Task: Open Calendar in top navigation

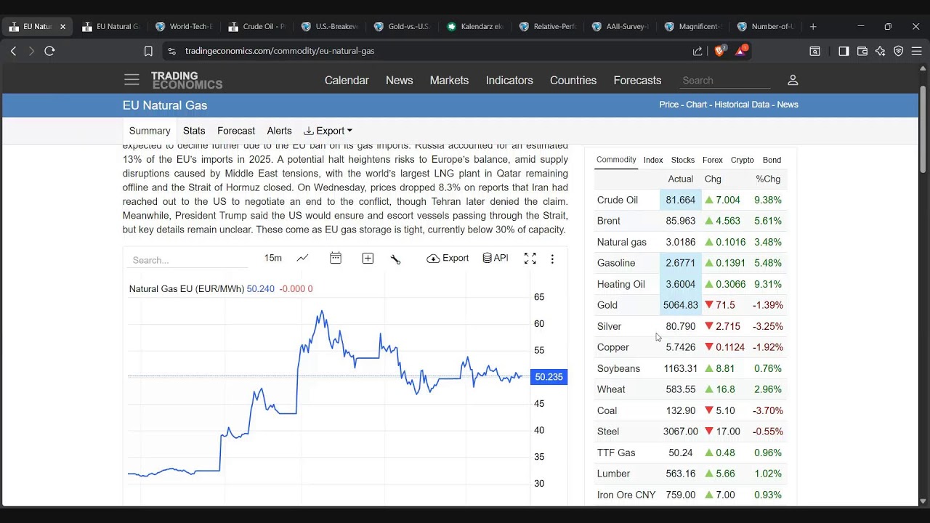Action: [347, 80]
